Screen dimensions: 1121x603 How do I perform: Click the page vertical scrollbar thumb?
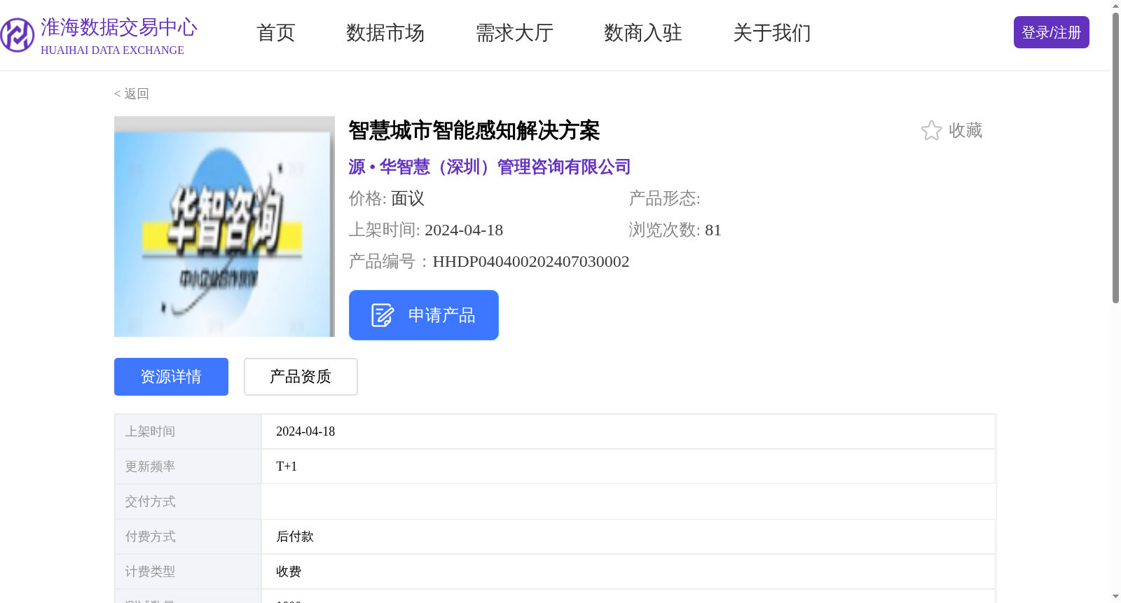1115,158
